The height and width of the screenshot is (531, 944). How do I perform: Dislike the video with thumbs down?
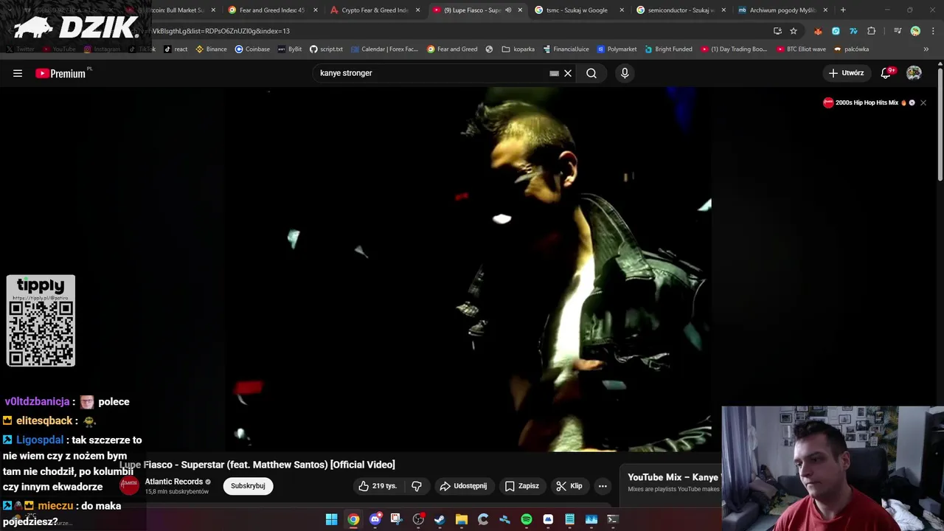417,486
